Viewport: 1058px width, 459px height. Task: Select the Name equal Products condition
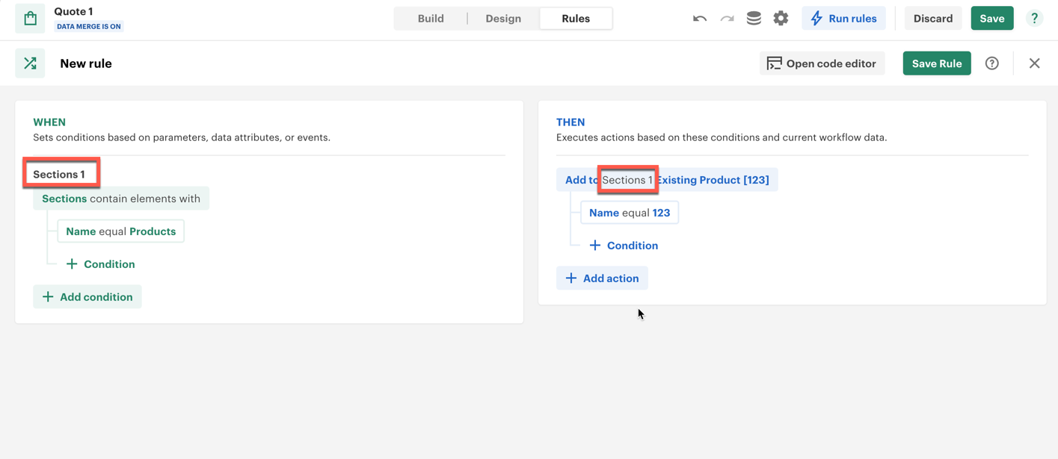[x=120, y=231]
